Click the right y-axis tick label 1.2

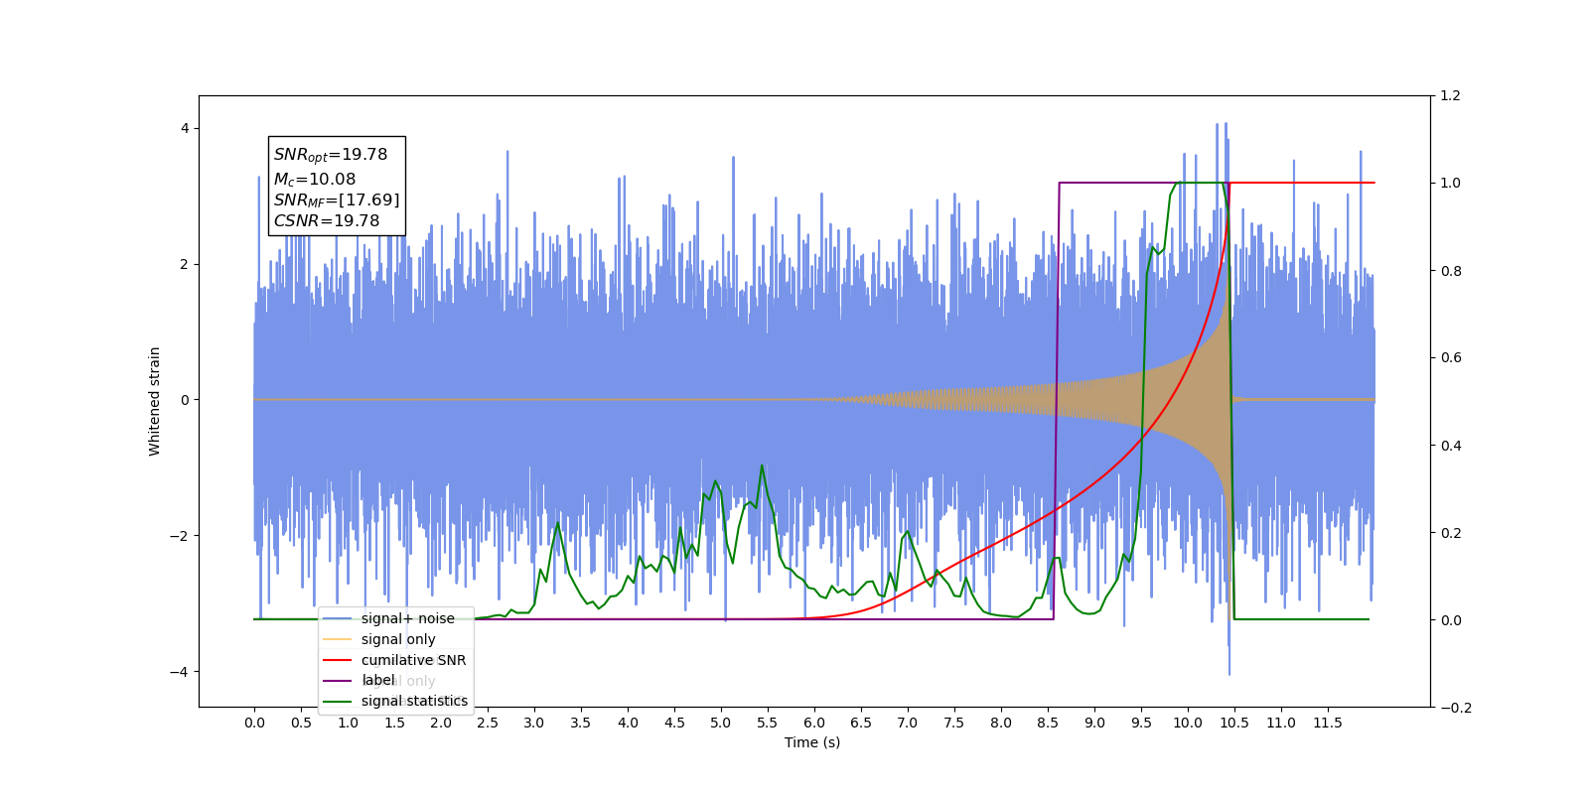[1451, 96]
